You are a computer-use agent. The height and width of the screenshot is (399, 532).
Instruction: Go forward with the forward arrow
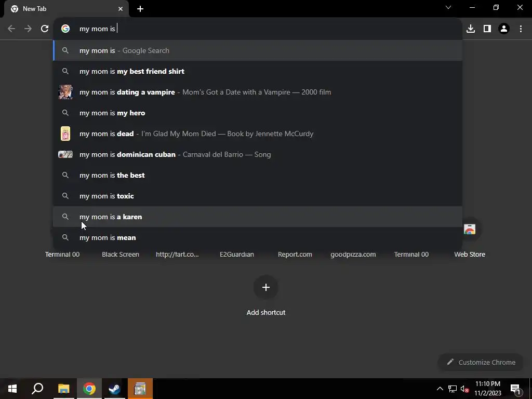28,29
